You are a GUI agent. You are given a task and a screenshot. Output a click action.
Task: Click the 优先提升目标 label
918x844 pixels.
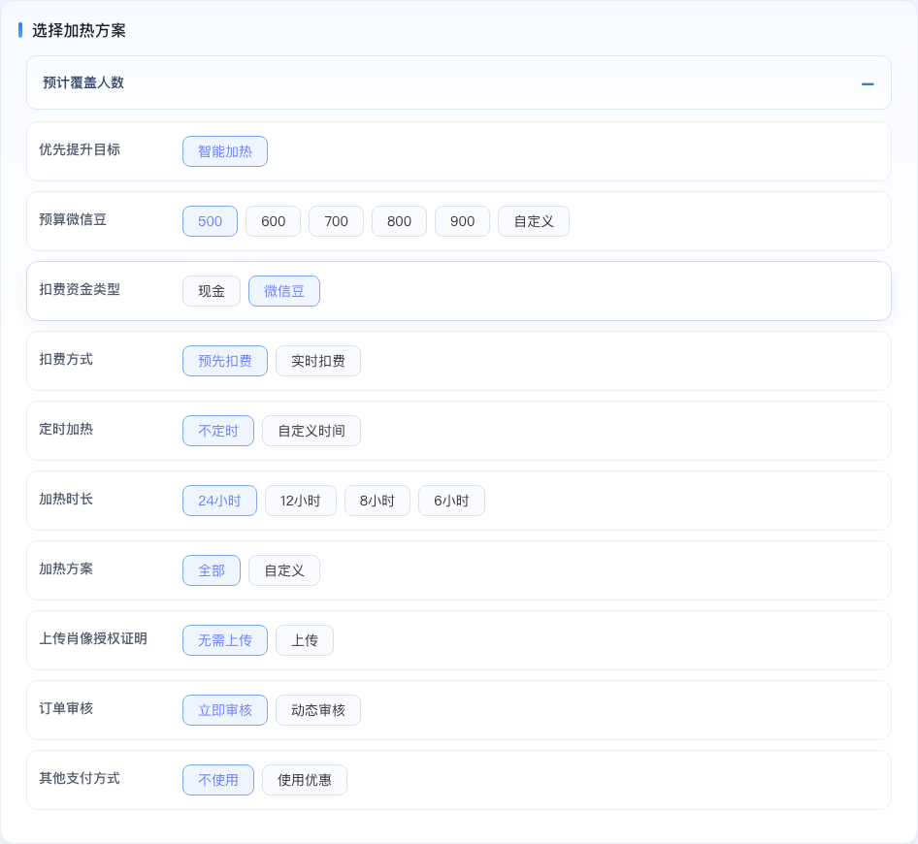coord(80,149)
